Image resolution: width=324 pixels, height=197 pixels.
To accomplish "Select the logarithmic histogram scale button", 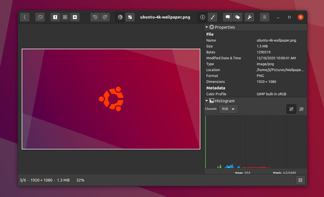I will (x=301, y=109).
